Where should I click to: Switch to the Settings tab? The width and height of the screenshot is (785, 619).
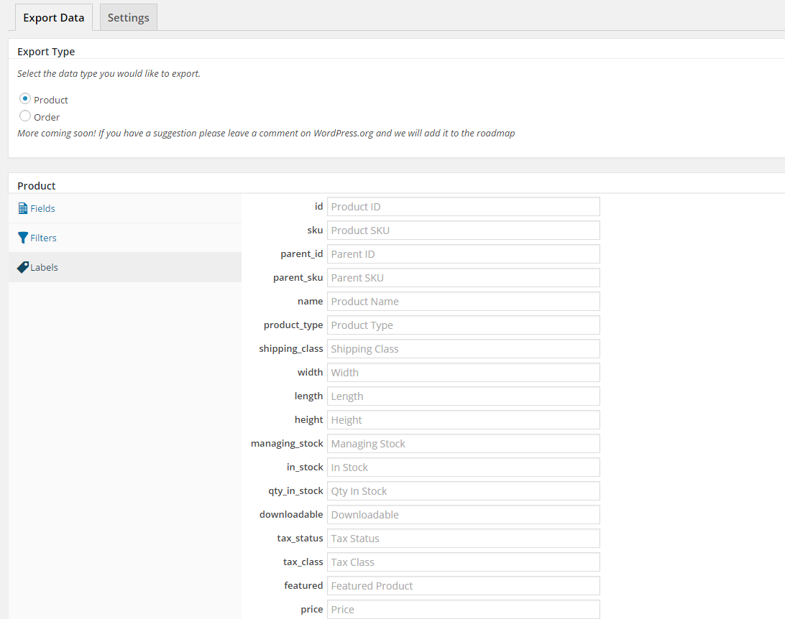click(128, 18)
